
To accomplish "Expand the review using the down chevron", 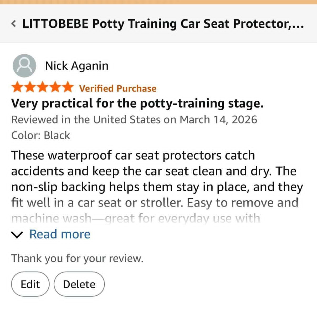I will click(x=18, y=235).
